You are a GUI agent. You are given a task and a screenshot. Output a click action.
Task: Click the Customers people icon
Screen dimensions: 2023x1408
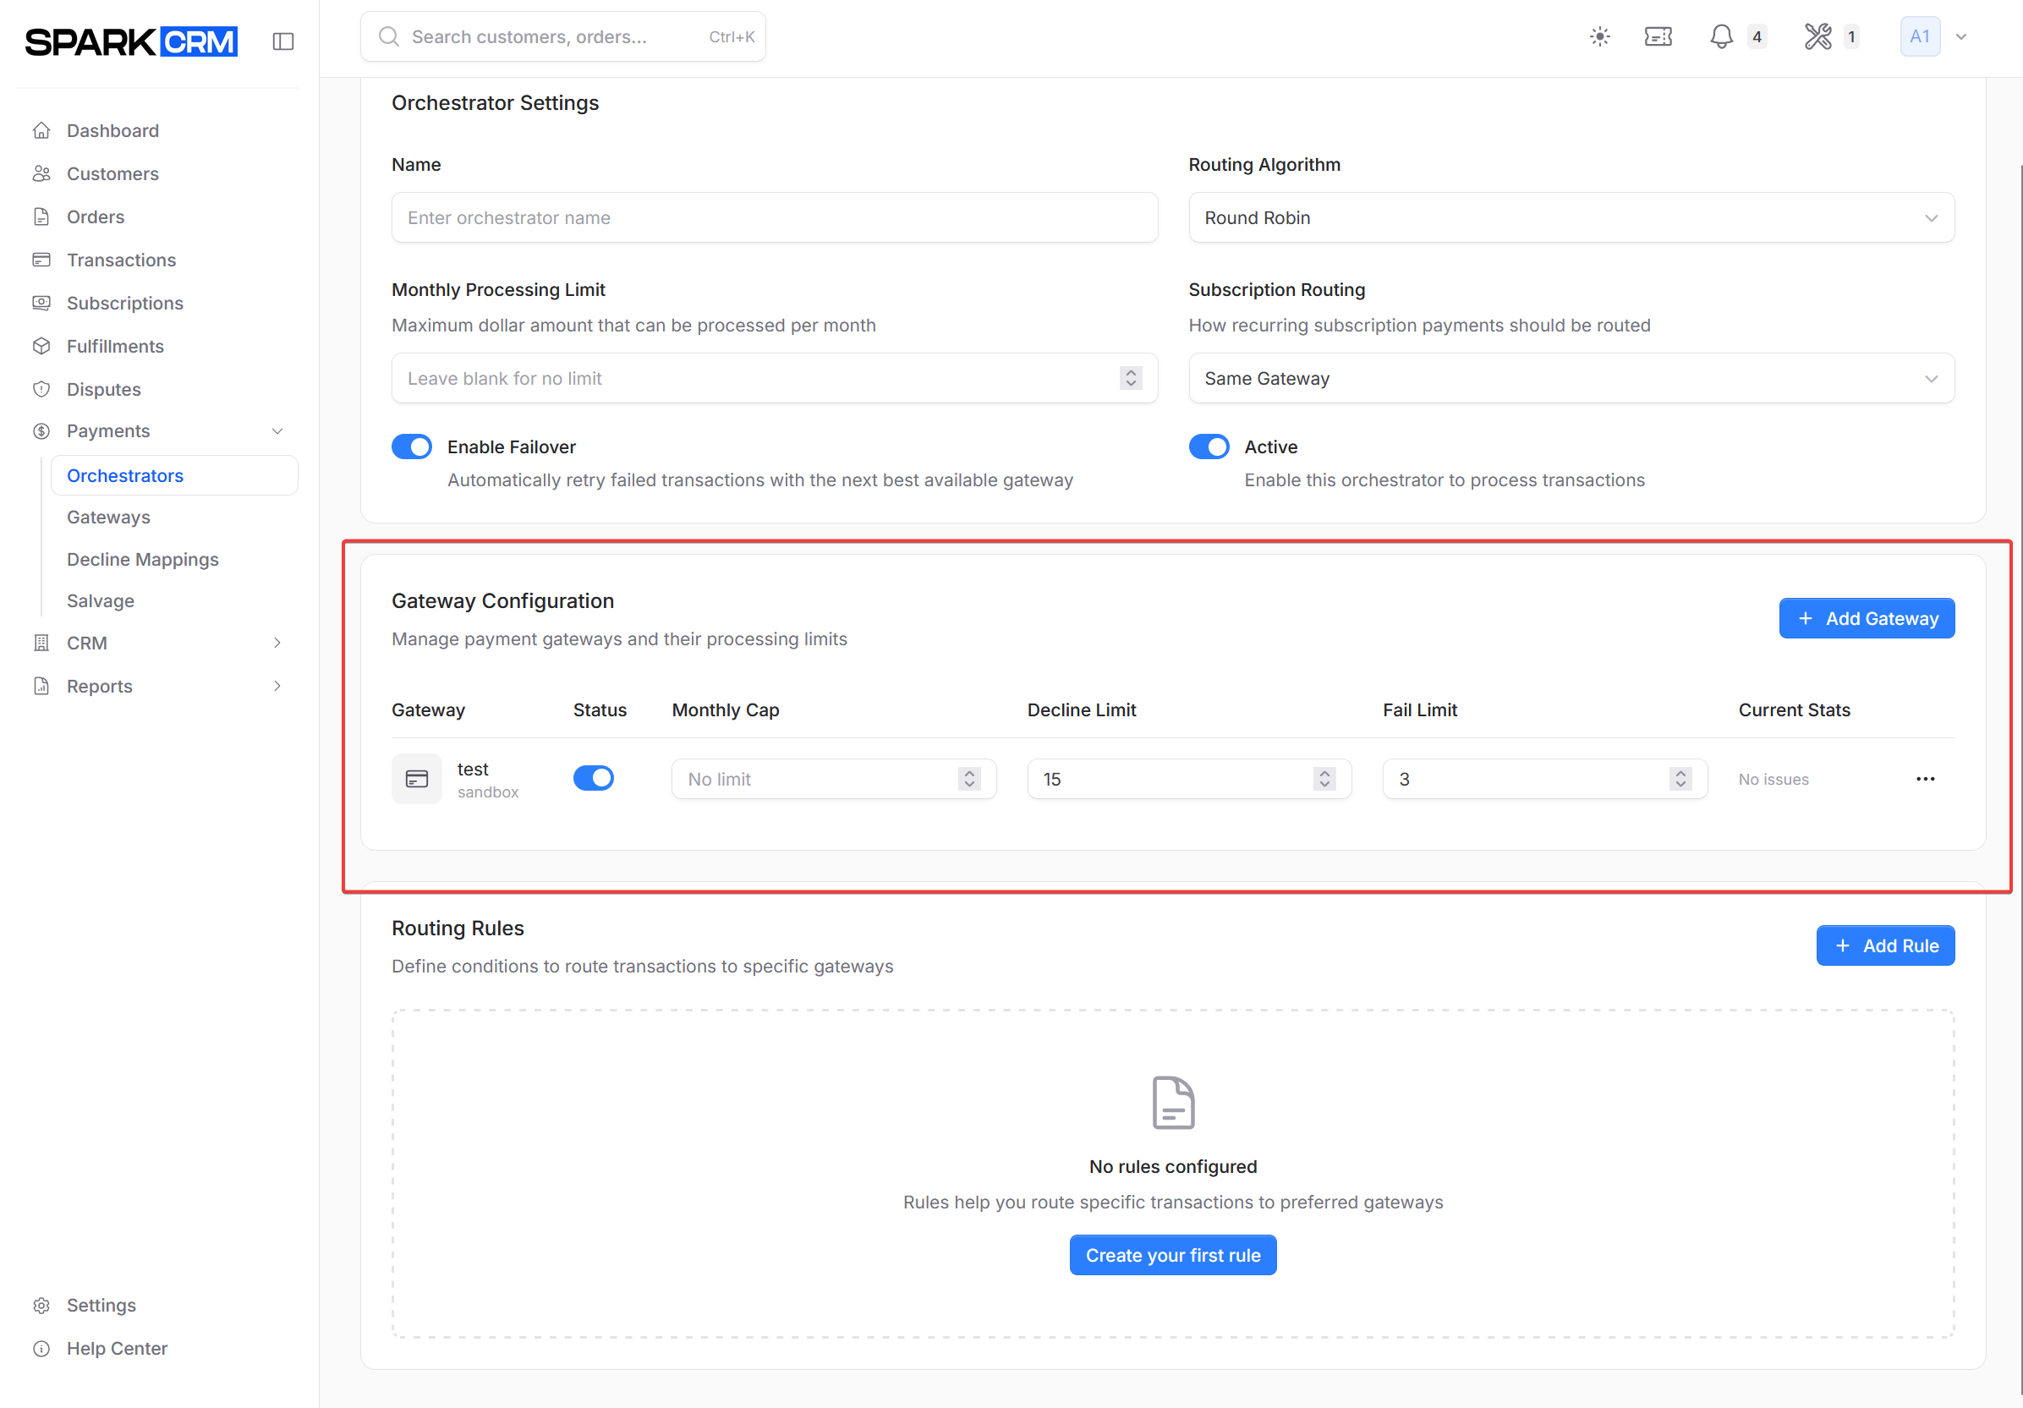[41, 173]
